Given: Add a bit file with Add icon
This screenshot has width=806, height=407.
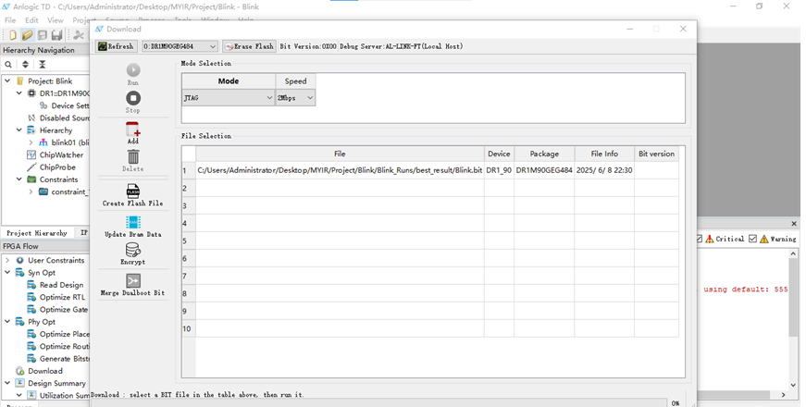Looking at the screenshot, I should tap(133, 129).
